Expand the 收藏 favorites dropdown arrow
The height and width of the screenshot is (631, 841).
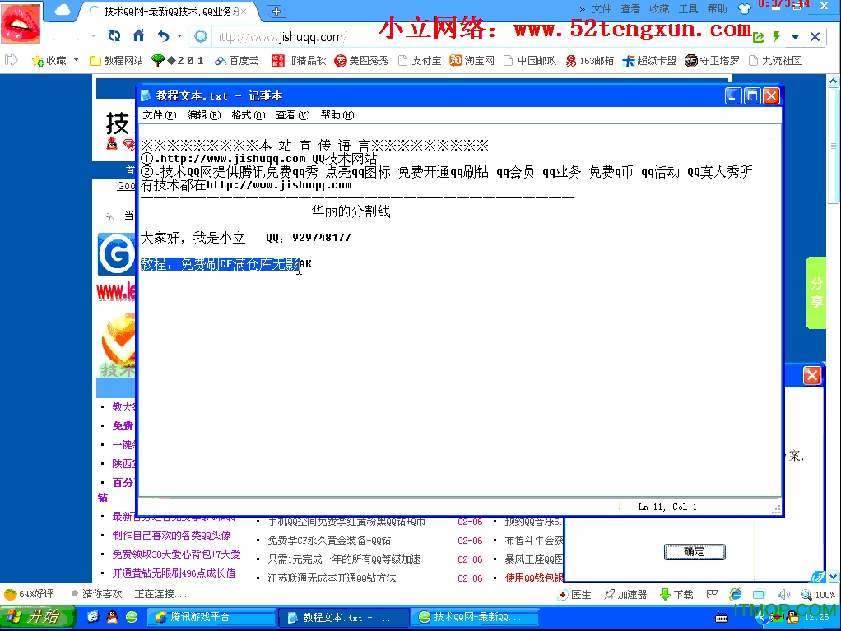(x=76, y=60)
